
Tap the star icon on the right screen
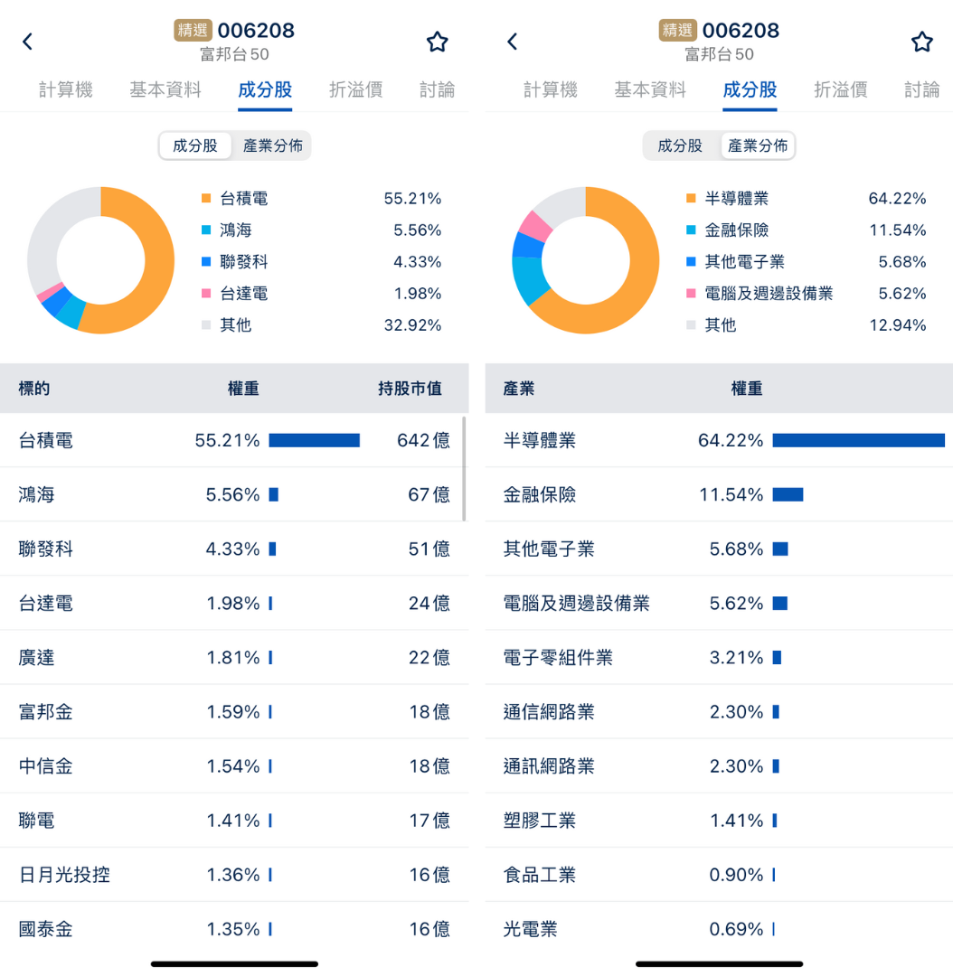[x=921, y=42]
